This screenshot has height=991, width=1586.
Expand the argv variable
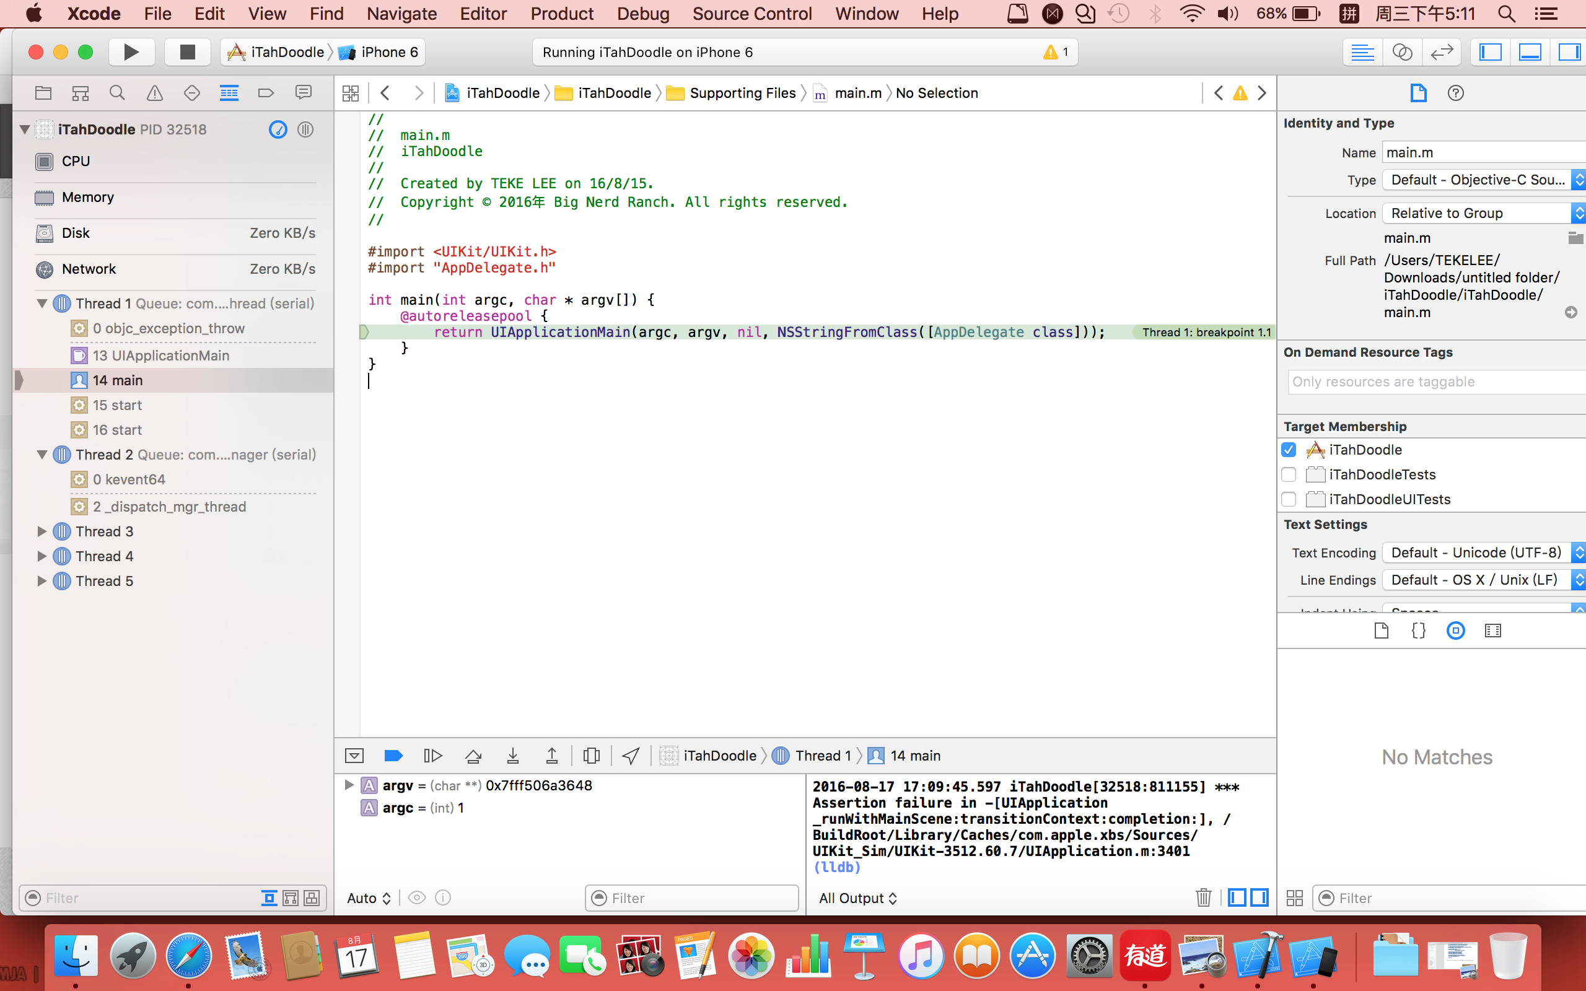click(349, 785)
